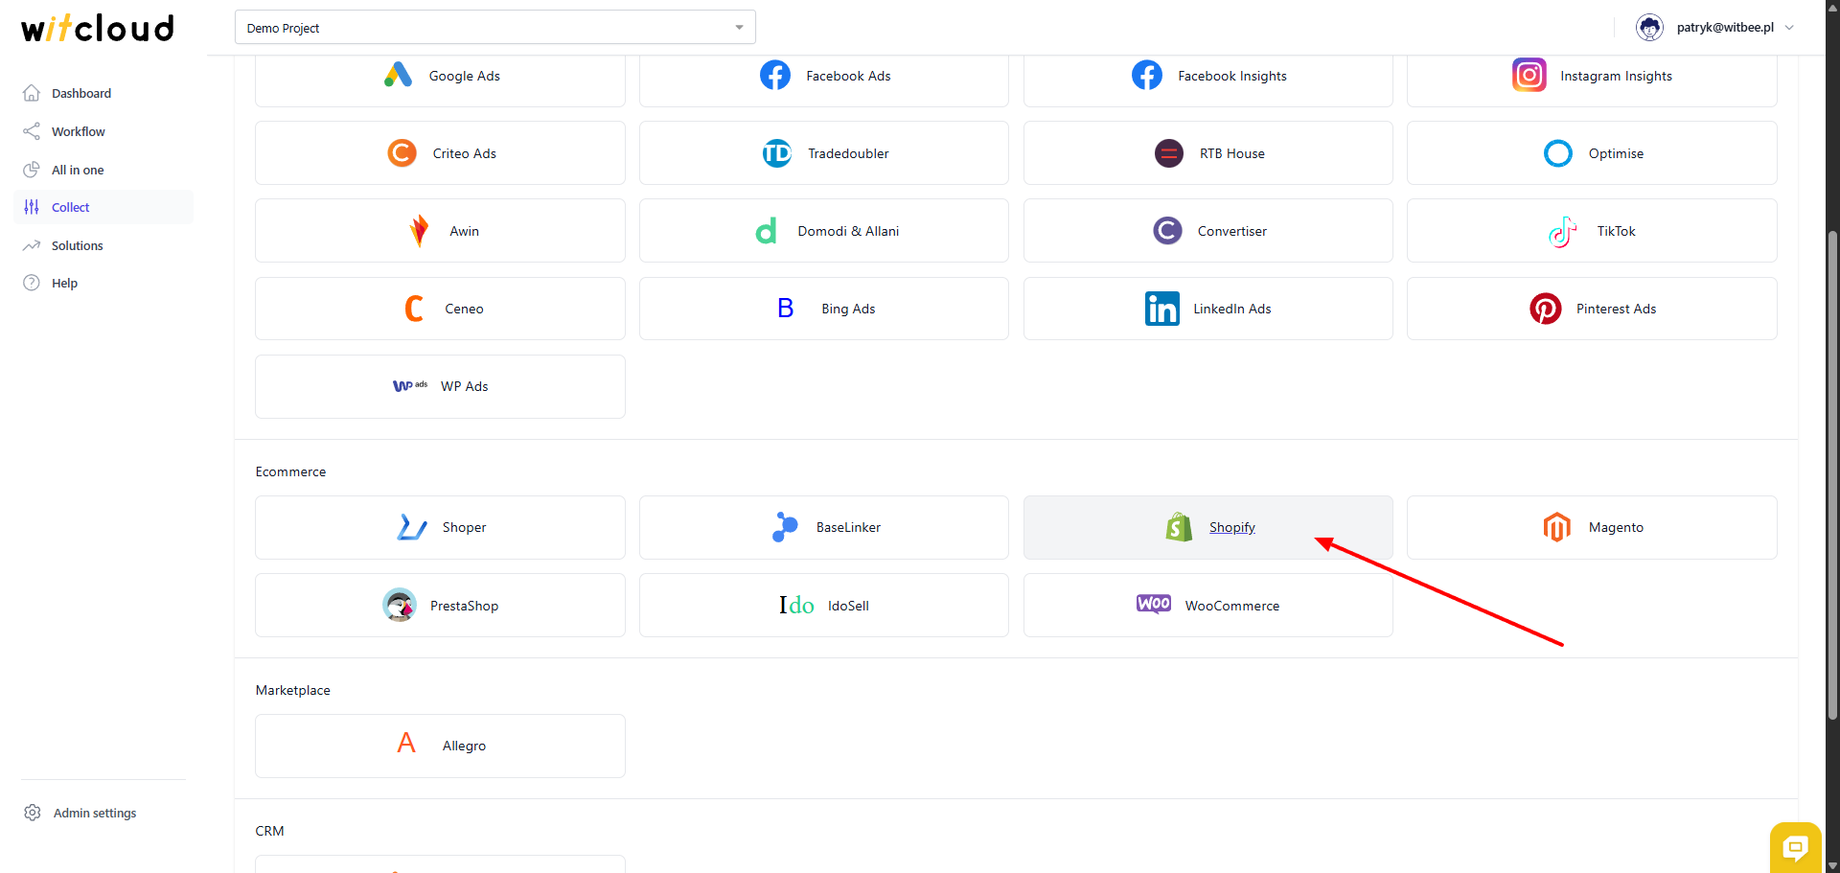The image size is (1840, 873).
Task: Click the Shopify bag logo icon
Action: (1179, 527)
